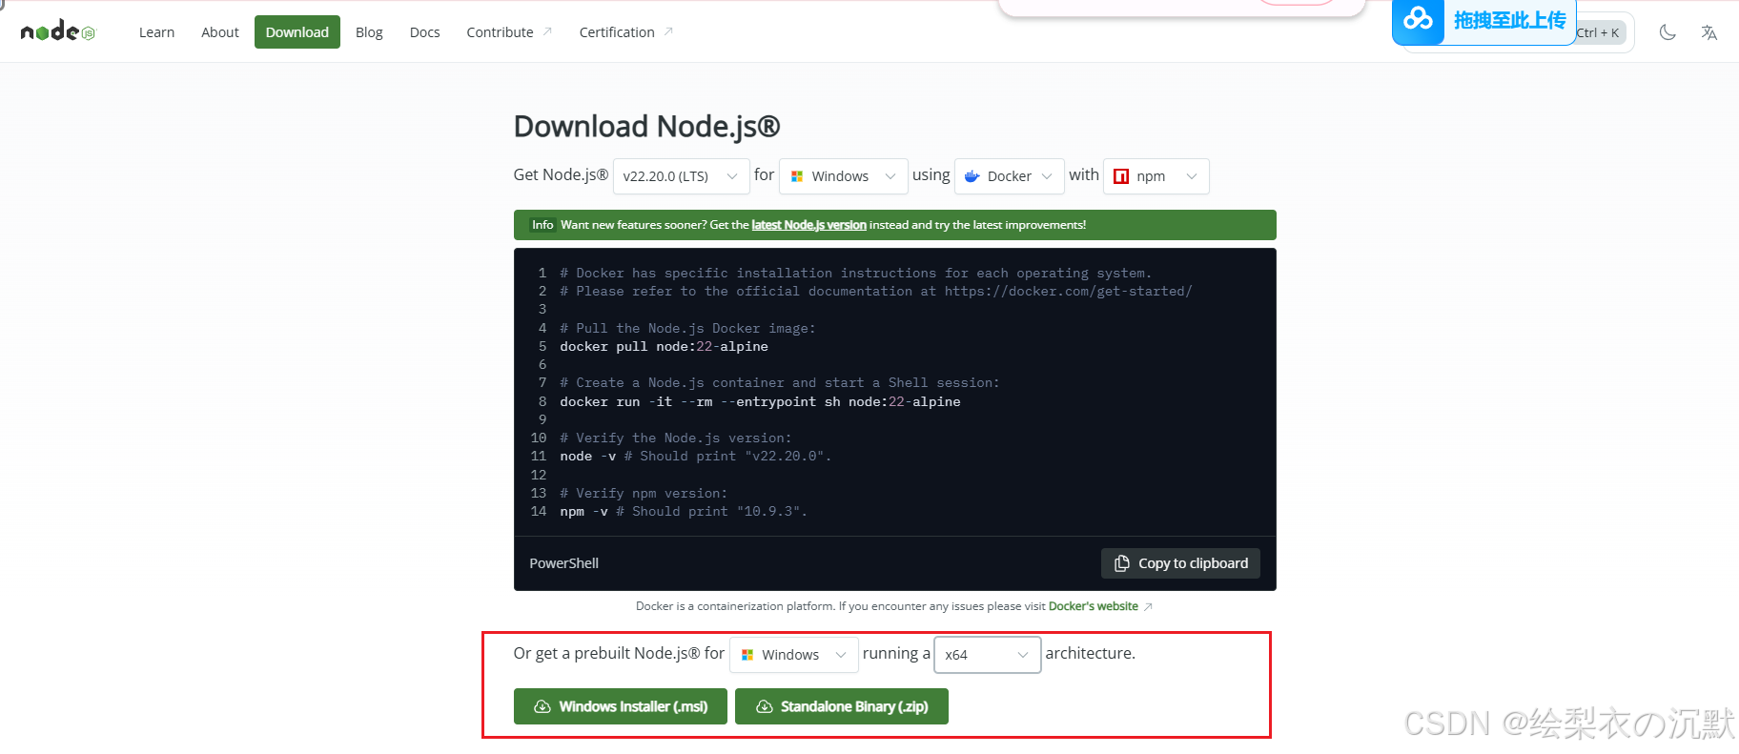Click the docker run --entrypoint command line

tap(760, 402)
